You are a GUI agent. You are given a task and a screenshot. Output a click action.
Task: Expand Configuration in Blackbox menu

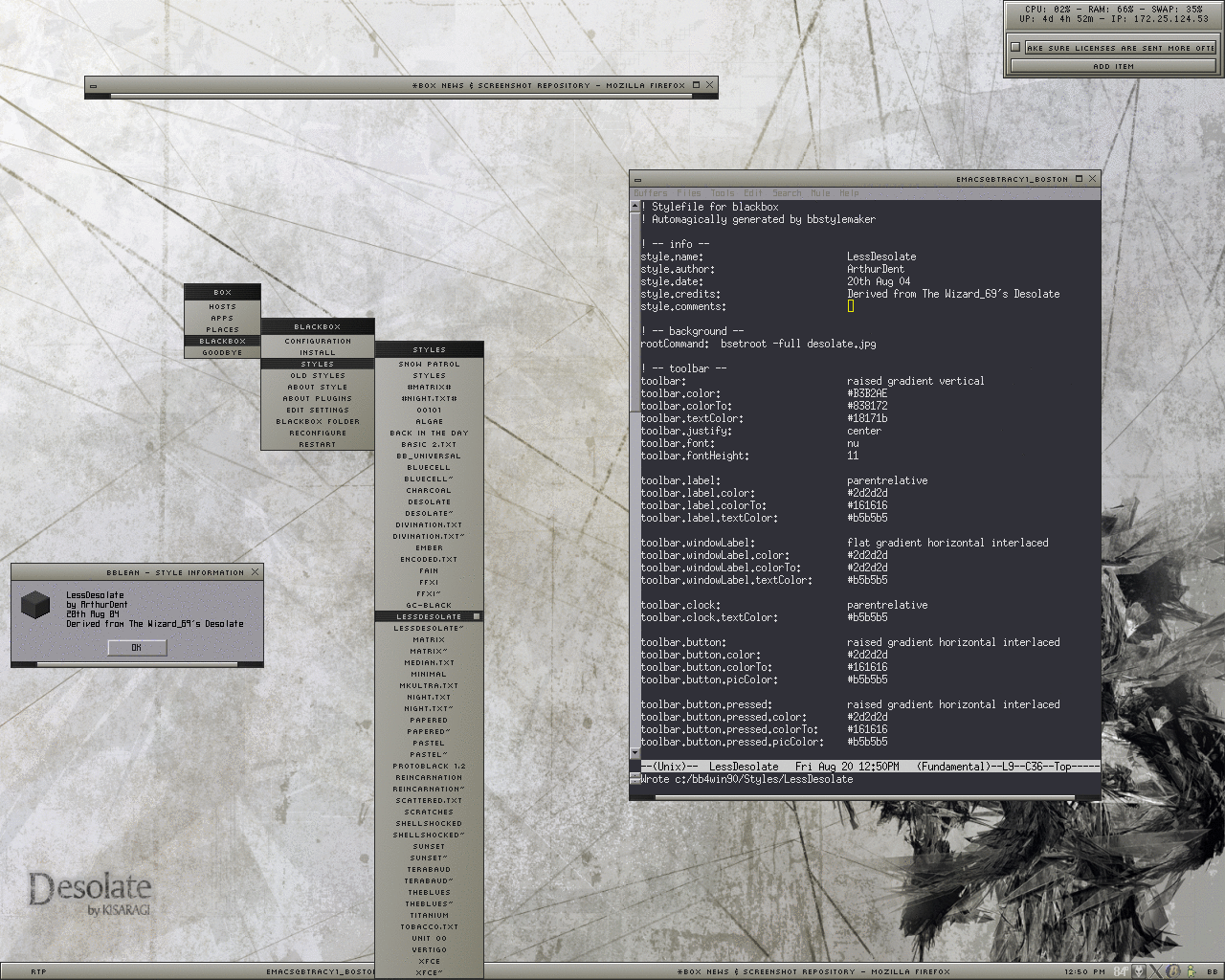[318, 341]
